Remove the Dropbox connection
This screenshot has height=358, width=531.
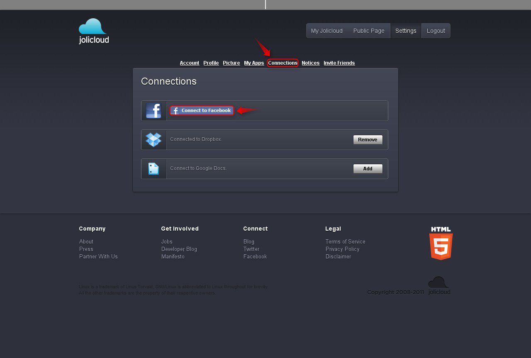click(x=368, y=140)
